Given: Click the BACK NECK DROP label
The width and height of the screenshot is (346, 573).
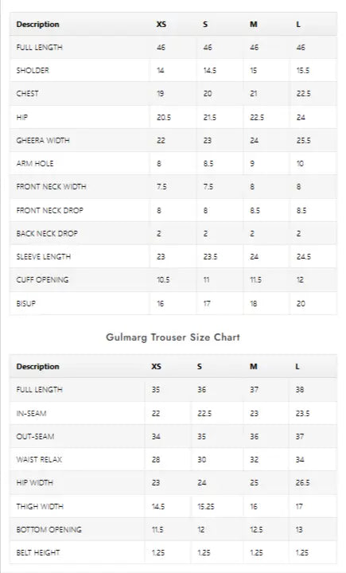Looking at the screenshot, I should point(47,233).
